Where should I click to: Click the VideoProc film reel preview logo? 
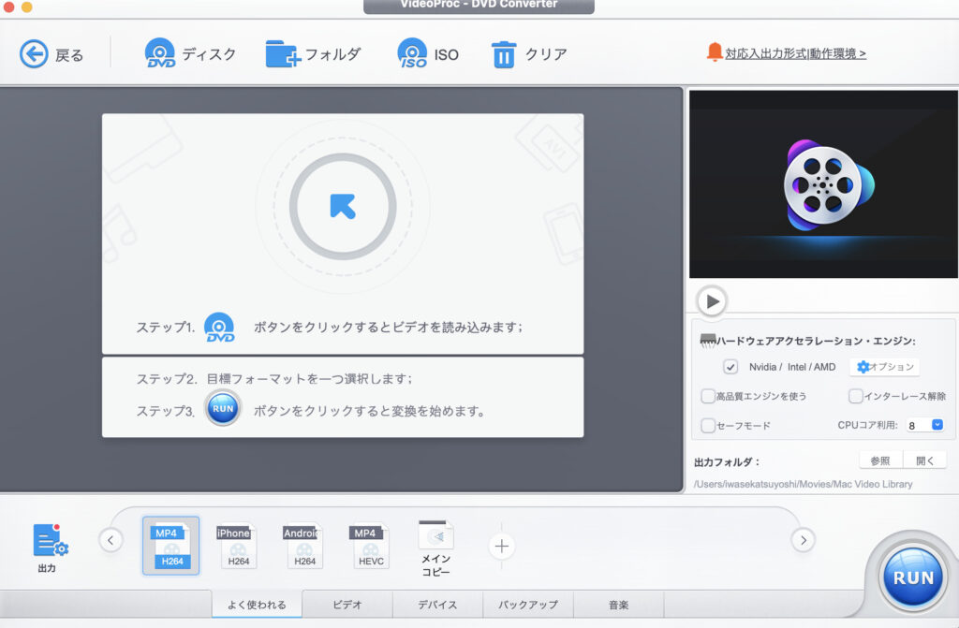[x=828, y=185]
